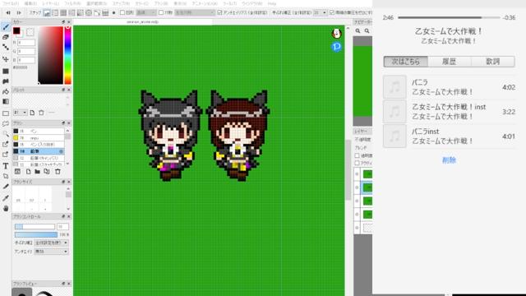Open the anti-aliasing dropdown in brush control
Image resolution: width=526 pixels, height=296 pixels.
pyautogui.click(x=51, y=252)
